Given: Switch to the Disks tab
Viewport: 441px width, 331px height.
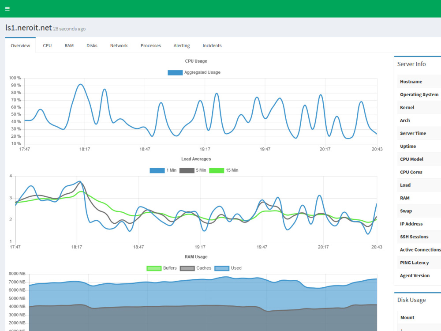Looking at the screenshot, I should [92, 45].
